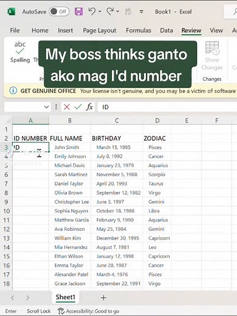Image resolution: width=237 pixels, height=316 pixels.
Task: Click the formula bar options dots
Action: [x=56, y=107]
